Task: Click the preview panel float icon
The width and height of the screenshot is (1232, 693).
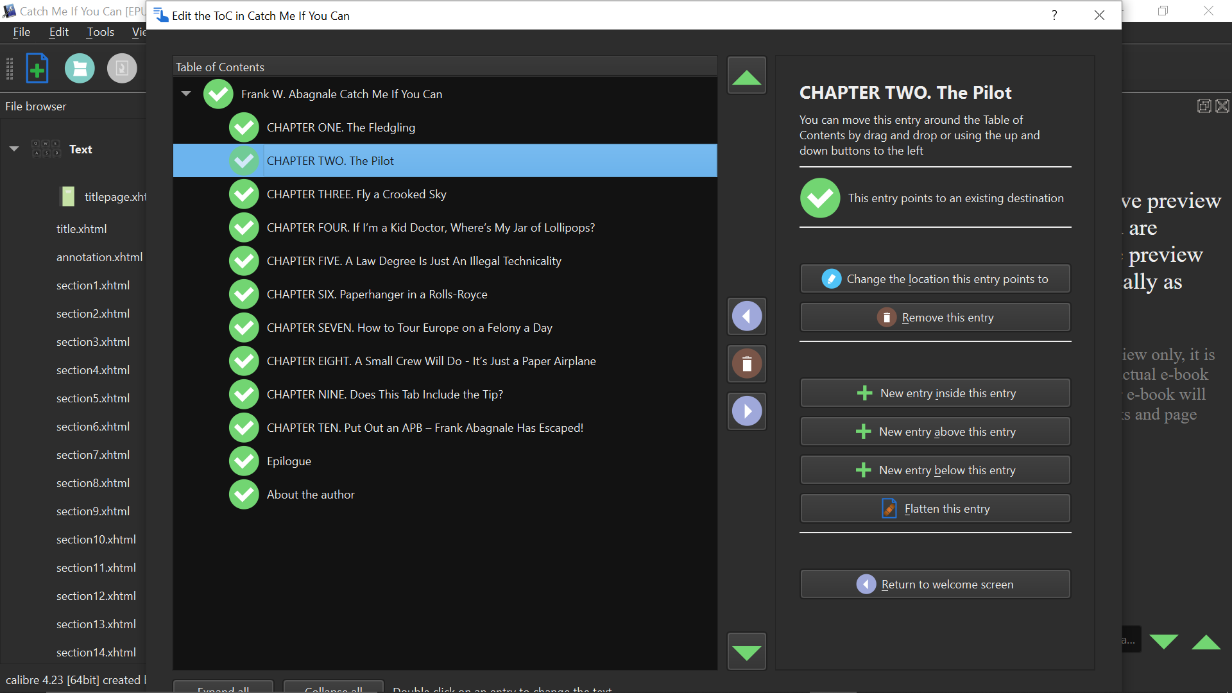Action: coord(1204,106)
